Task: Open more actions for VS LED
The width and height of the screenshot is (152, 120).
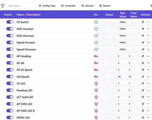Action: click(148, 83)
